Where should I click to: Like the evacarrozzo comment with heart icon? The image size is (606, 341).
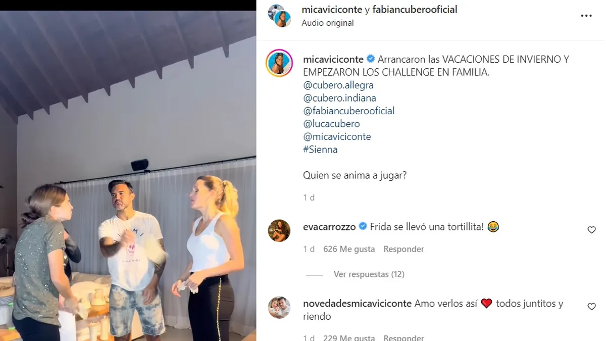591,230
